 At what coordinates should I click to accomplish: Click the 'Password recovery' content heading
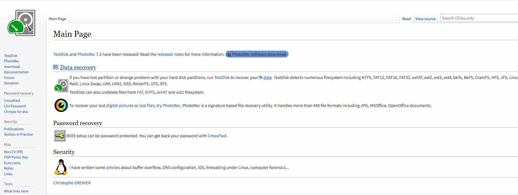coord(78,123)
